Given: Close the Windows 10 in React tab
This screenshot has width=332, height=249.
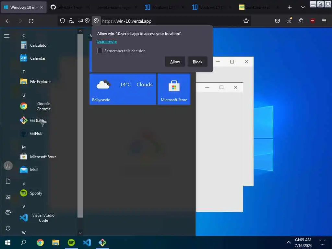Looking at the screenshot, I should tap(42, 7).
